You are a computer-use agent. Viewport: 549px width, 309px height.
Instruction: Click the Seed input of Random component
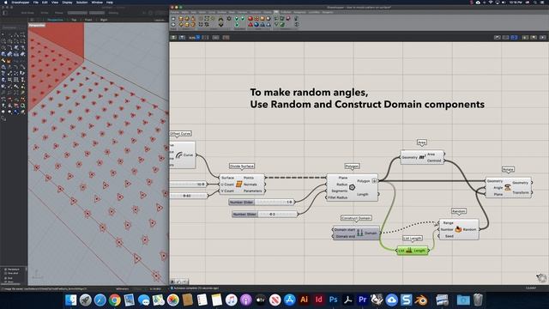pos(449,236)
